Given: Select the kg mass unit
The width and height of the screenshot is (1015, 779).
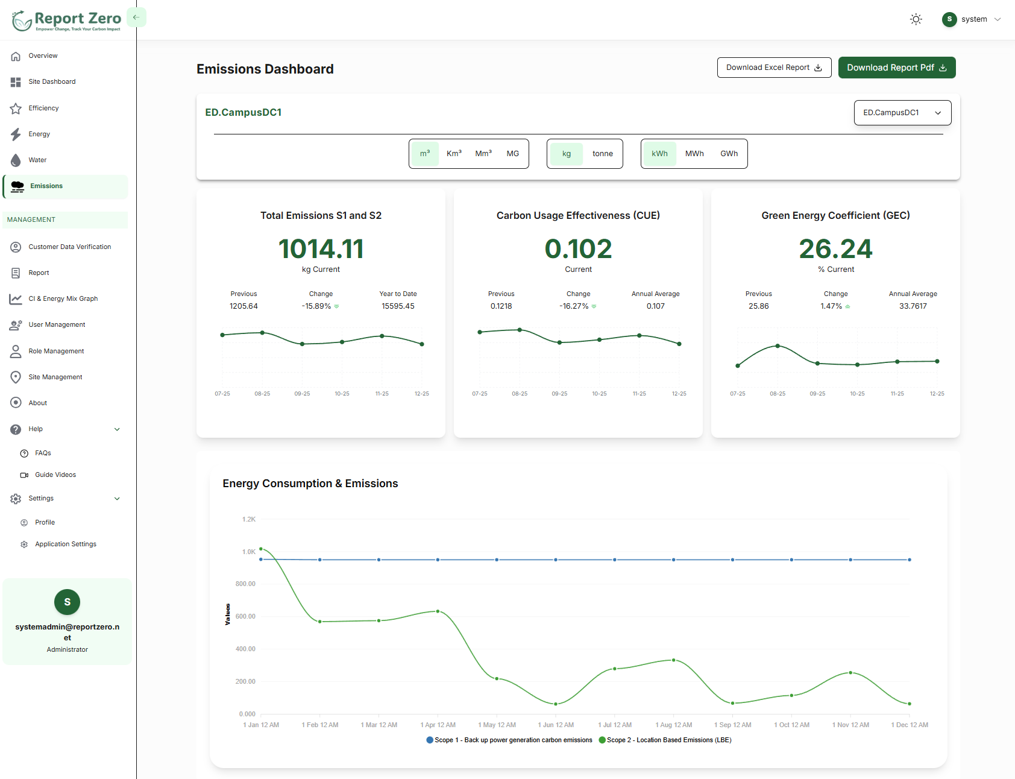Looking at the screenshot, I should click(x=567, y=154).
